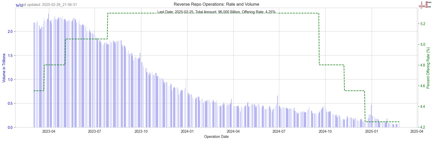Click the Last Date summary annotation

216,12
